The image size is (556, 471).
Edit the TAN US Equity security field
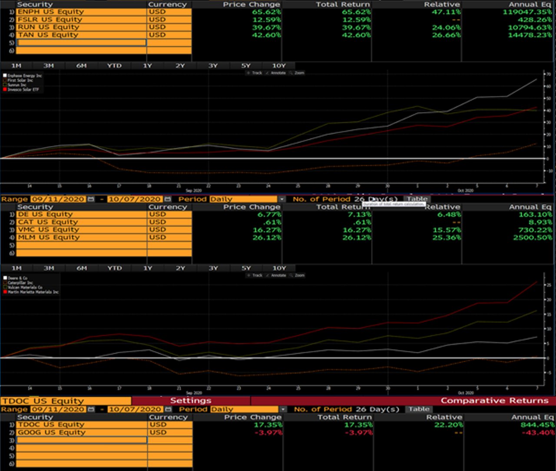point(81,35)
